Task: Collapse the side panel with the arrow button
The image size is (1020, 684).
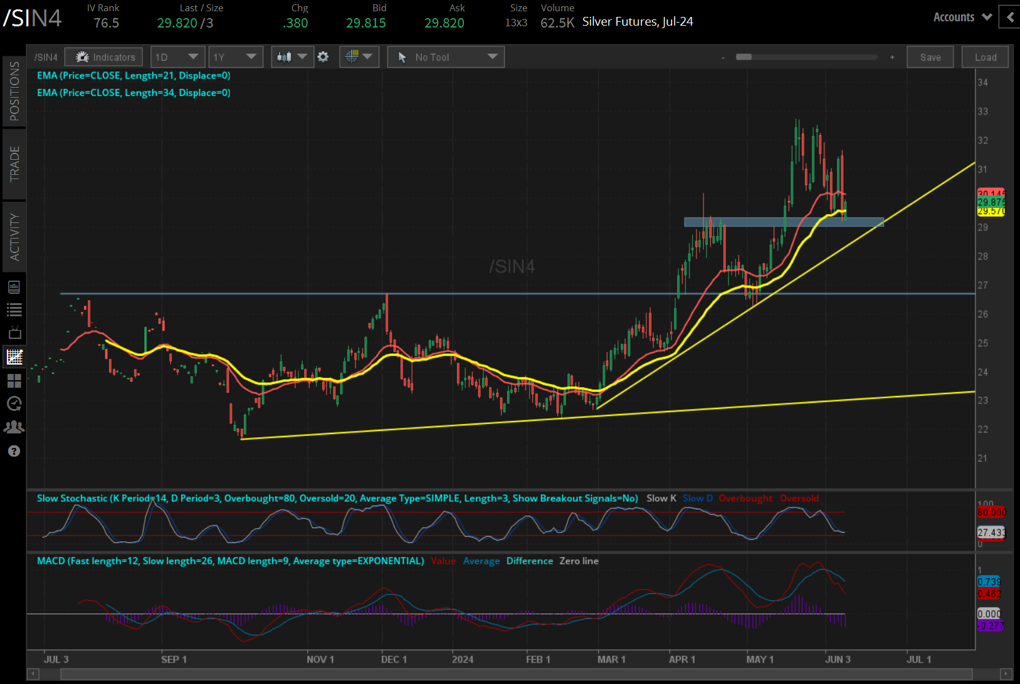Action: click(x=1009, y=17)
